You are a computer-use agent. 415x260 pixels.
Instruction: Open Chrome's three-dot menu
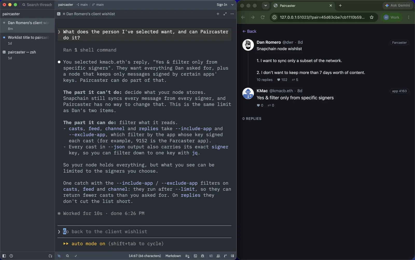409,17
